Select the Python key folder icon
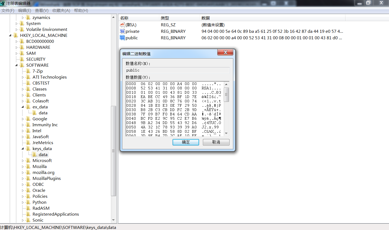 (28, 202)
